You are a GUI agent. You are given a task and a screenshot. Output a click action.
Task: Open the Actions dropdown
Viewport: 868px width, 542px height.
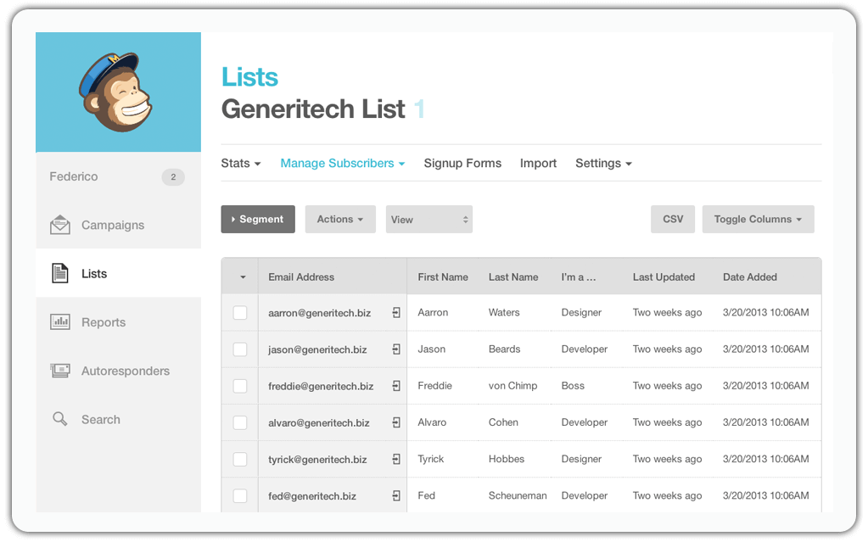click(339, 219)
